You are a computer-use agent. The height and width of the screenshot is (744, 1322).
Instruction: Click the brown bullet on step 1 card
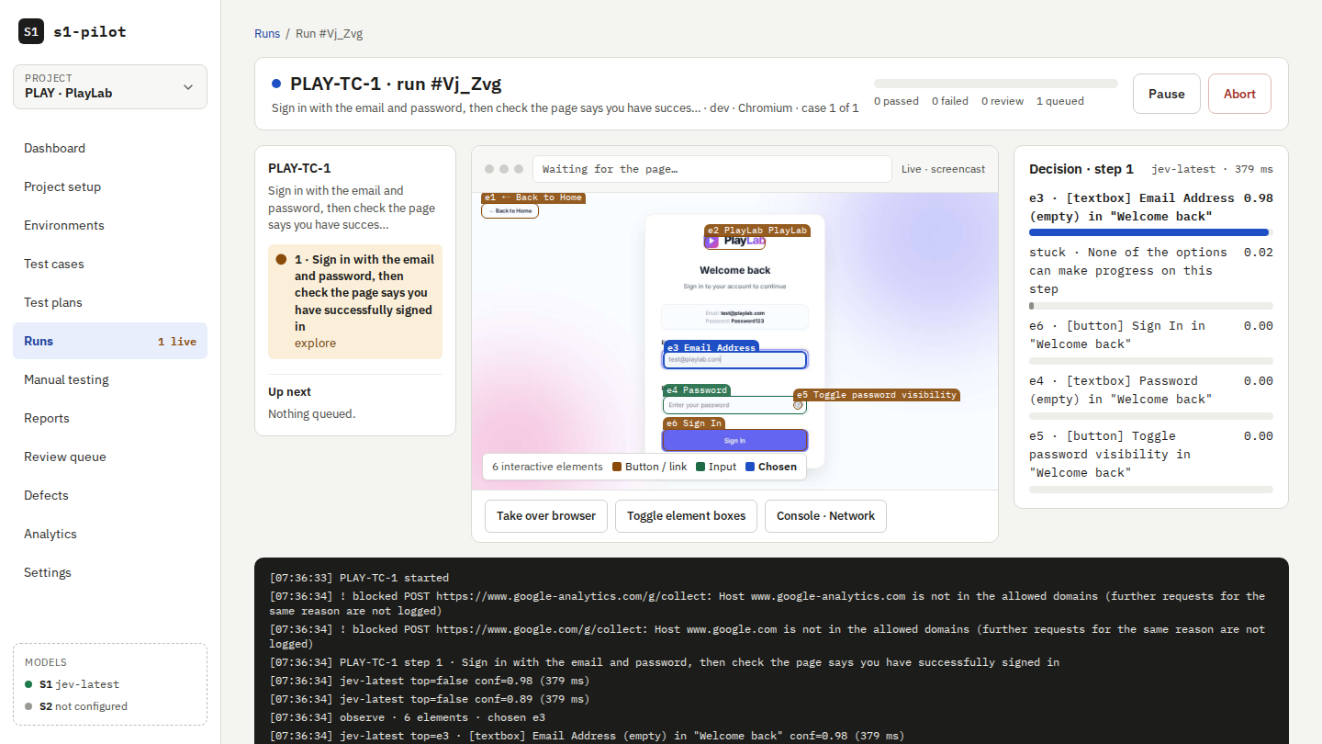coord(281,259)
